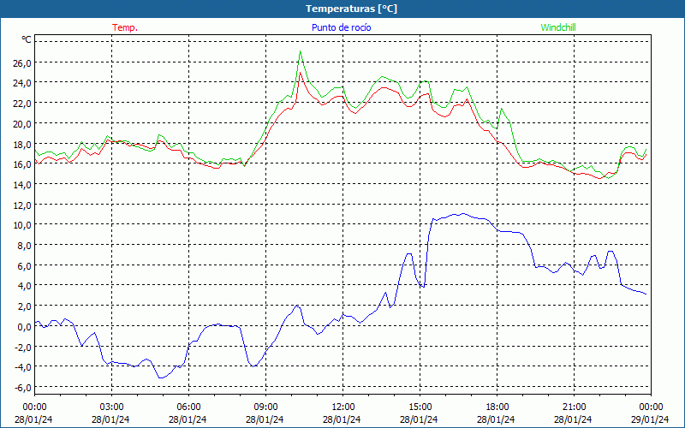Click the '29/01/24' date label
Image resolution: width=685 pixels, height=428 pixels.
pos(650,419)
